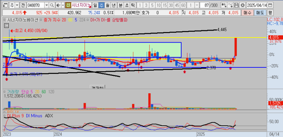This screenshot has width=283, height=137.
Task: Click the candle count field showing 87
Action: click(205, 5)
